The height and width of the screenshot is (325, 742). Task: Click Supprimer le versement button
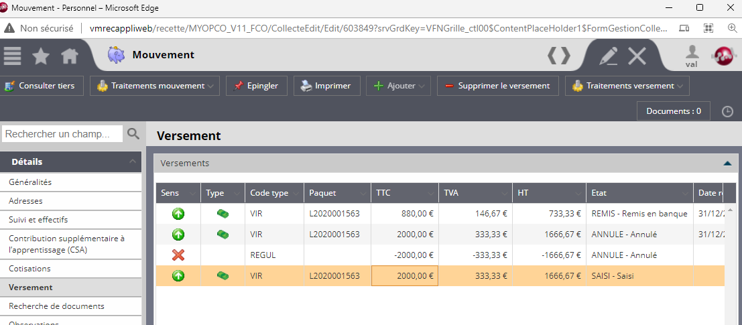498,86
